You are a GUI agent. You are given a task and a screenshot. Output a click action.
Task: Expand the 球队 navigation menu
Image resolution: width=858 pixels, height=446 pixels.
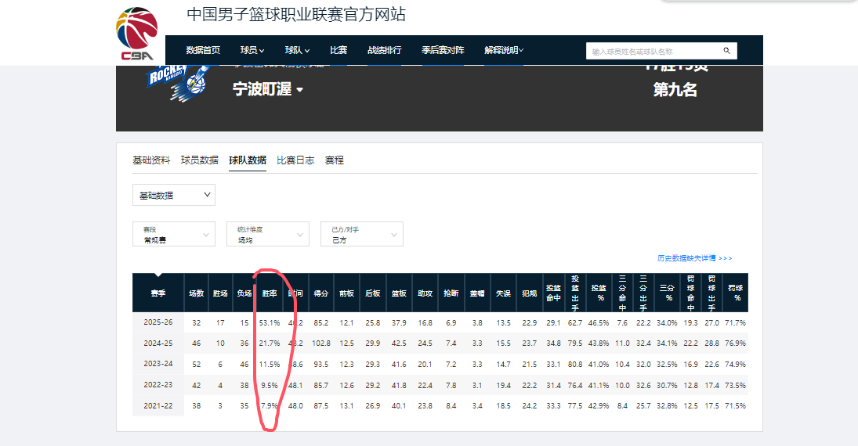pyautogui.click(x=297, y=50)
